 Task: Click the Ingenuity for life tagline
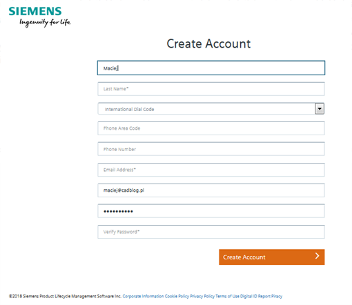pyautogui.click(x=45, y=23)
